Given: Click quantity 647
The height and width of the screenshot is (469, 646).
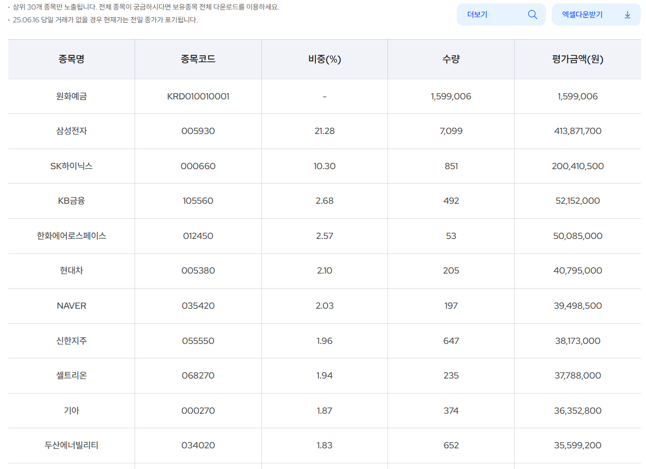Looking at the screenshot, I should [x=451, y=341].
